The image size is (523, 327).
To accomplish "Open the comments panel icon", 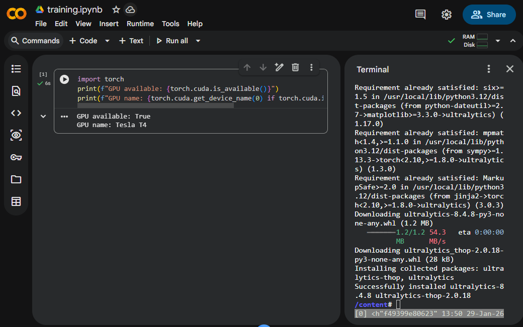I will pos(420,15).
